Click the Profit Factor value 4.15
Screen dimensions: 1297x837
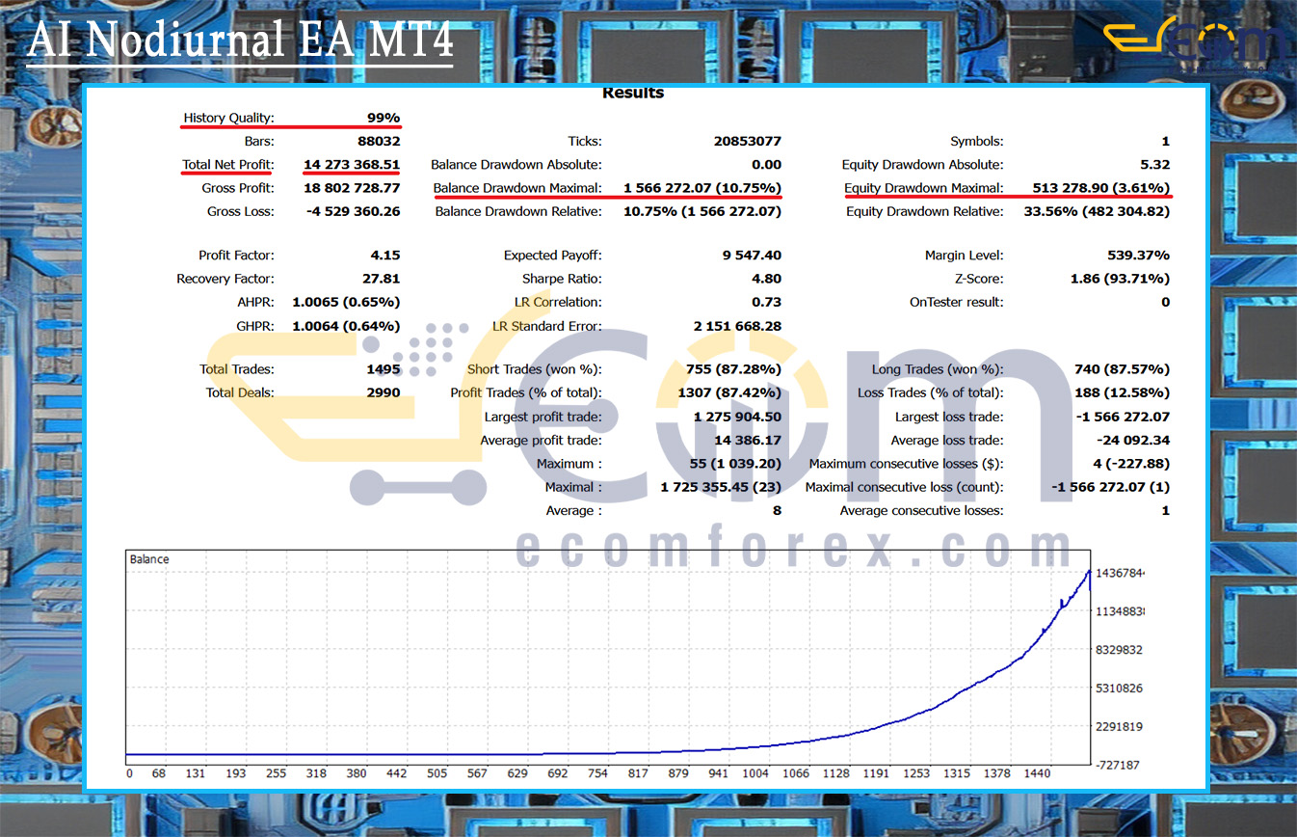pyautogui.click(x=384, y=256)
